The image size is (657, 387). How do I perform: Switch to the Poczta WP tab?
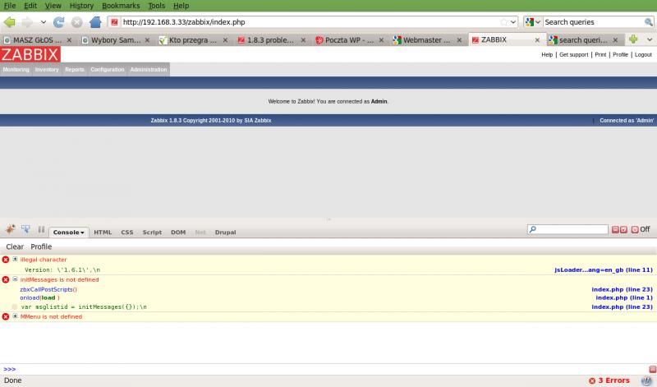click(349, 39)
